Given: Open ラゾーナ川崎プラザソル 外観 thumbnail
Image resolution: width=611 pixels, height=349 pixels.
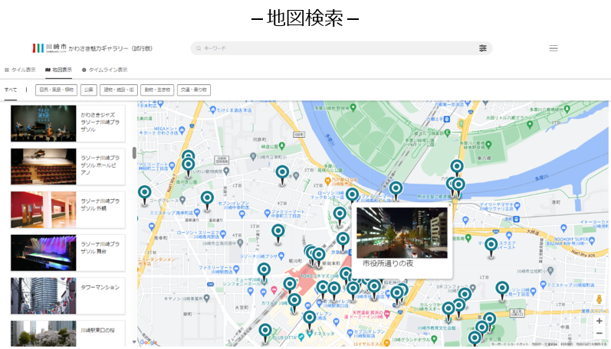Looking at the screenshot, I should click(43, 210).
